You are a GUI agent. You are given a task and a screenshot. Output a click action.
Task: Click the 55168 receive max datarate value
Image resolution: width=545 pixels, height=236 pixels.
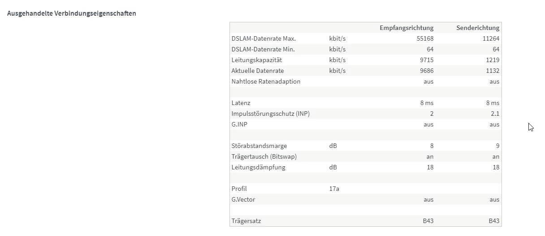tap(425, 38)
